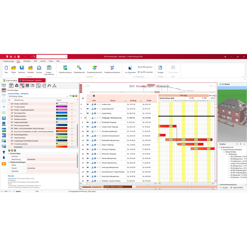Click the Neu project icon

(x=6, y=68)
